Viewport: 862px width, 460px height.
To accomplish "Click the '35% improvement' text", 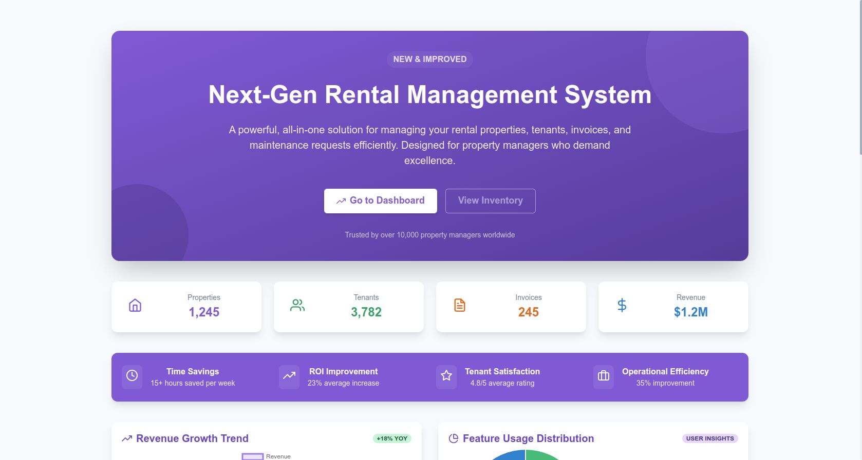I will pyautogui.click(x=665, y=383).
